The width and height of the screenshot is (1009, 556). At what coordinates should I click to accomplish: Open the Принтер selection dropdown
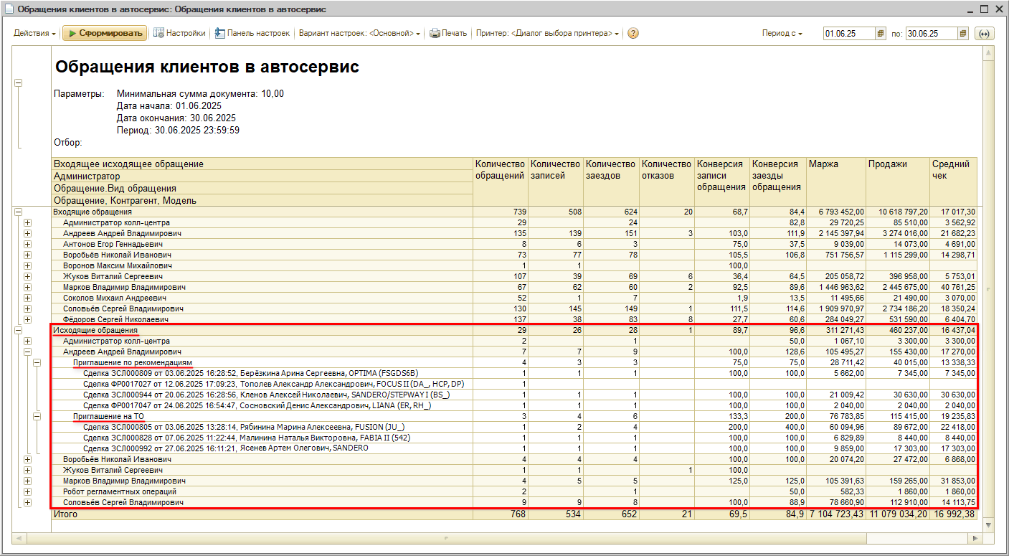[547, 34]
